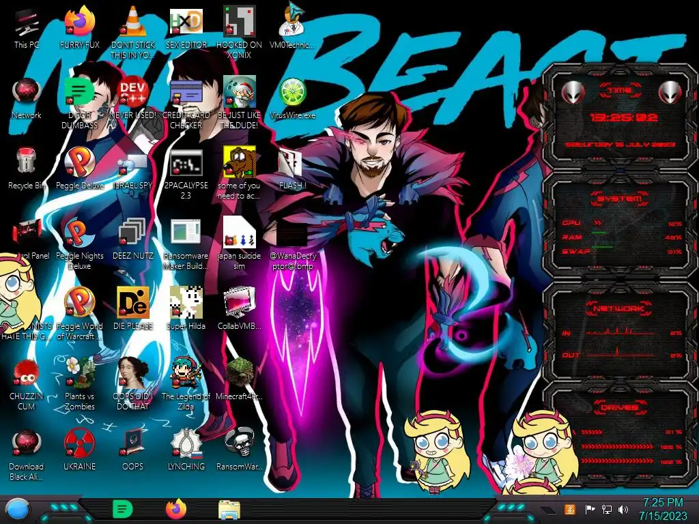Launch Peggle World of Warcraft shortcut

(x=80, y=314)
